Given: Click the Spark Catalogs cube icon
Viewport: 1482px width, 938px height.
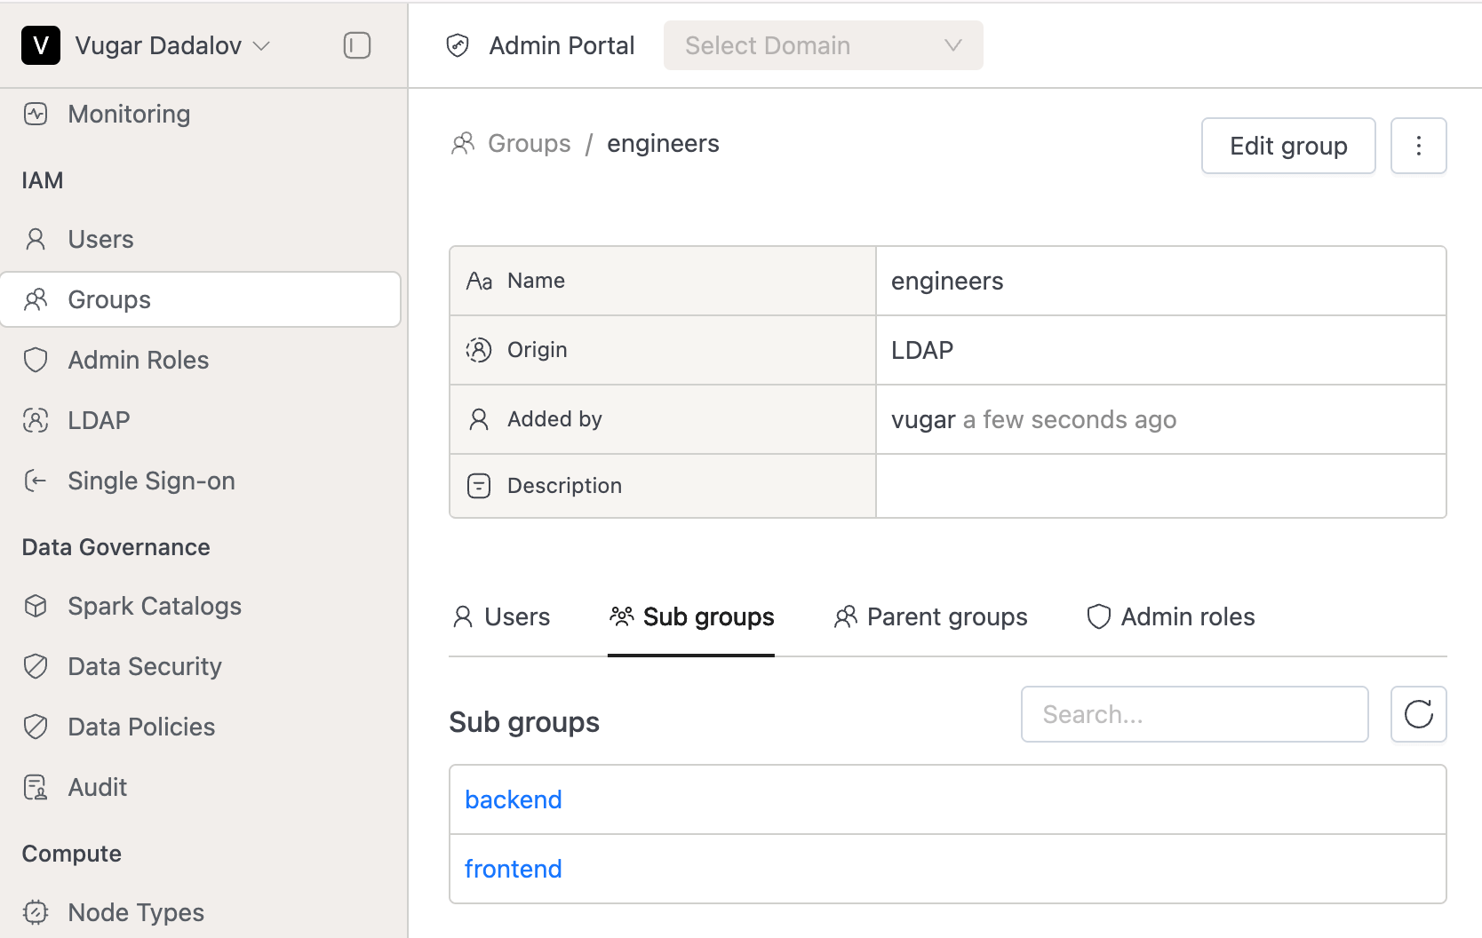Looking at the screenshot, I should tap(36, 606).
